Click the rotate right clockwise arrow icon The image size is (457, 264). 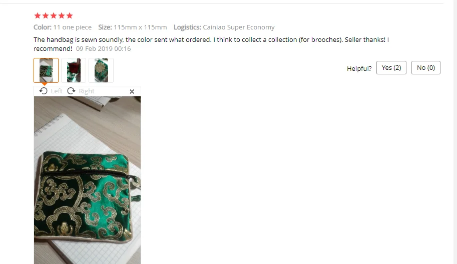coord(71,91)
